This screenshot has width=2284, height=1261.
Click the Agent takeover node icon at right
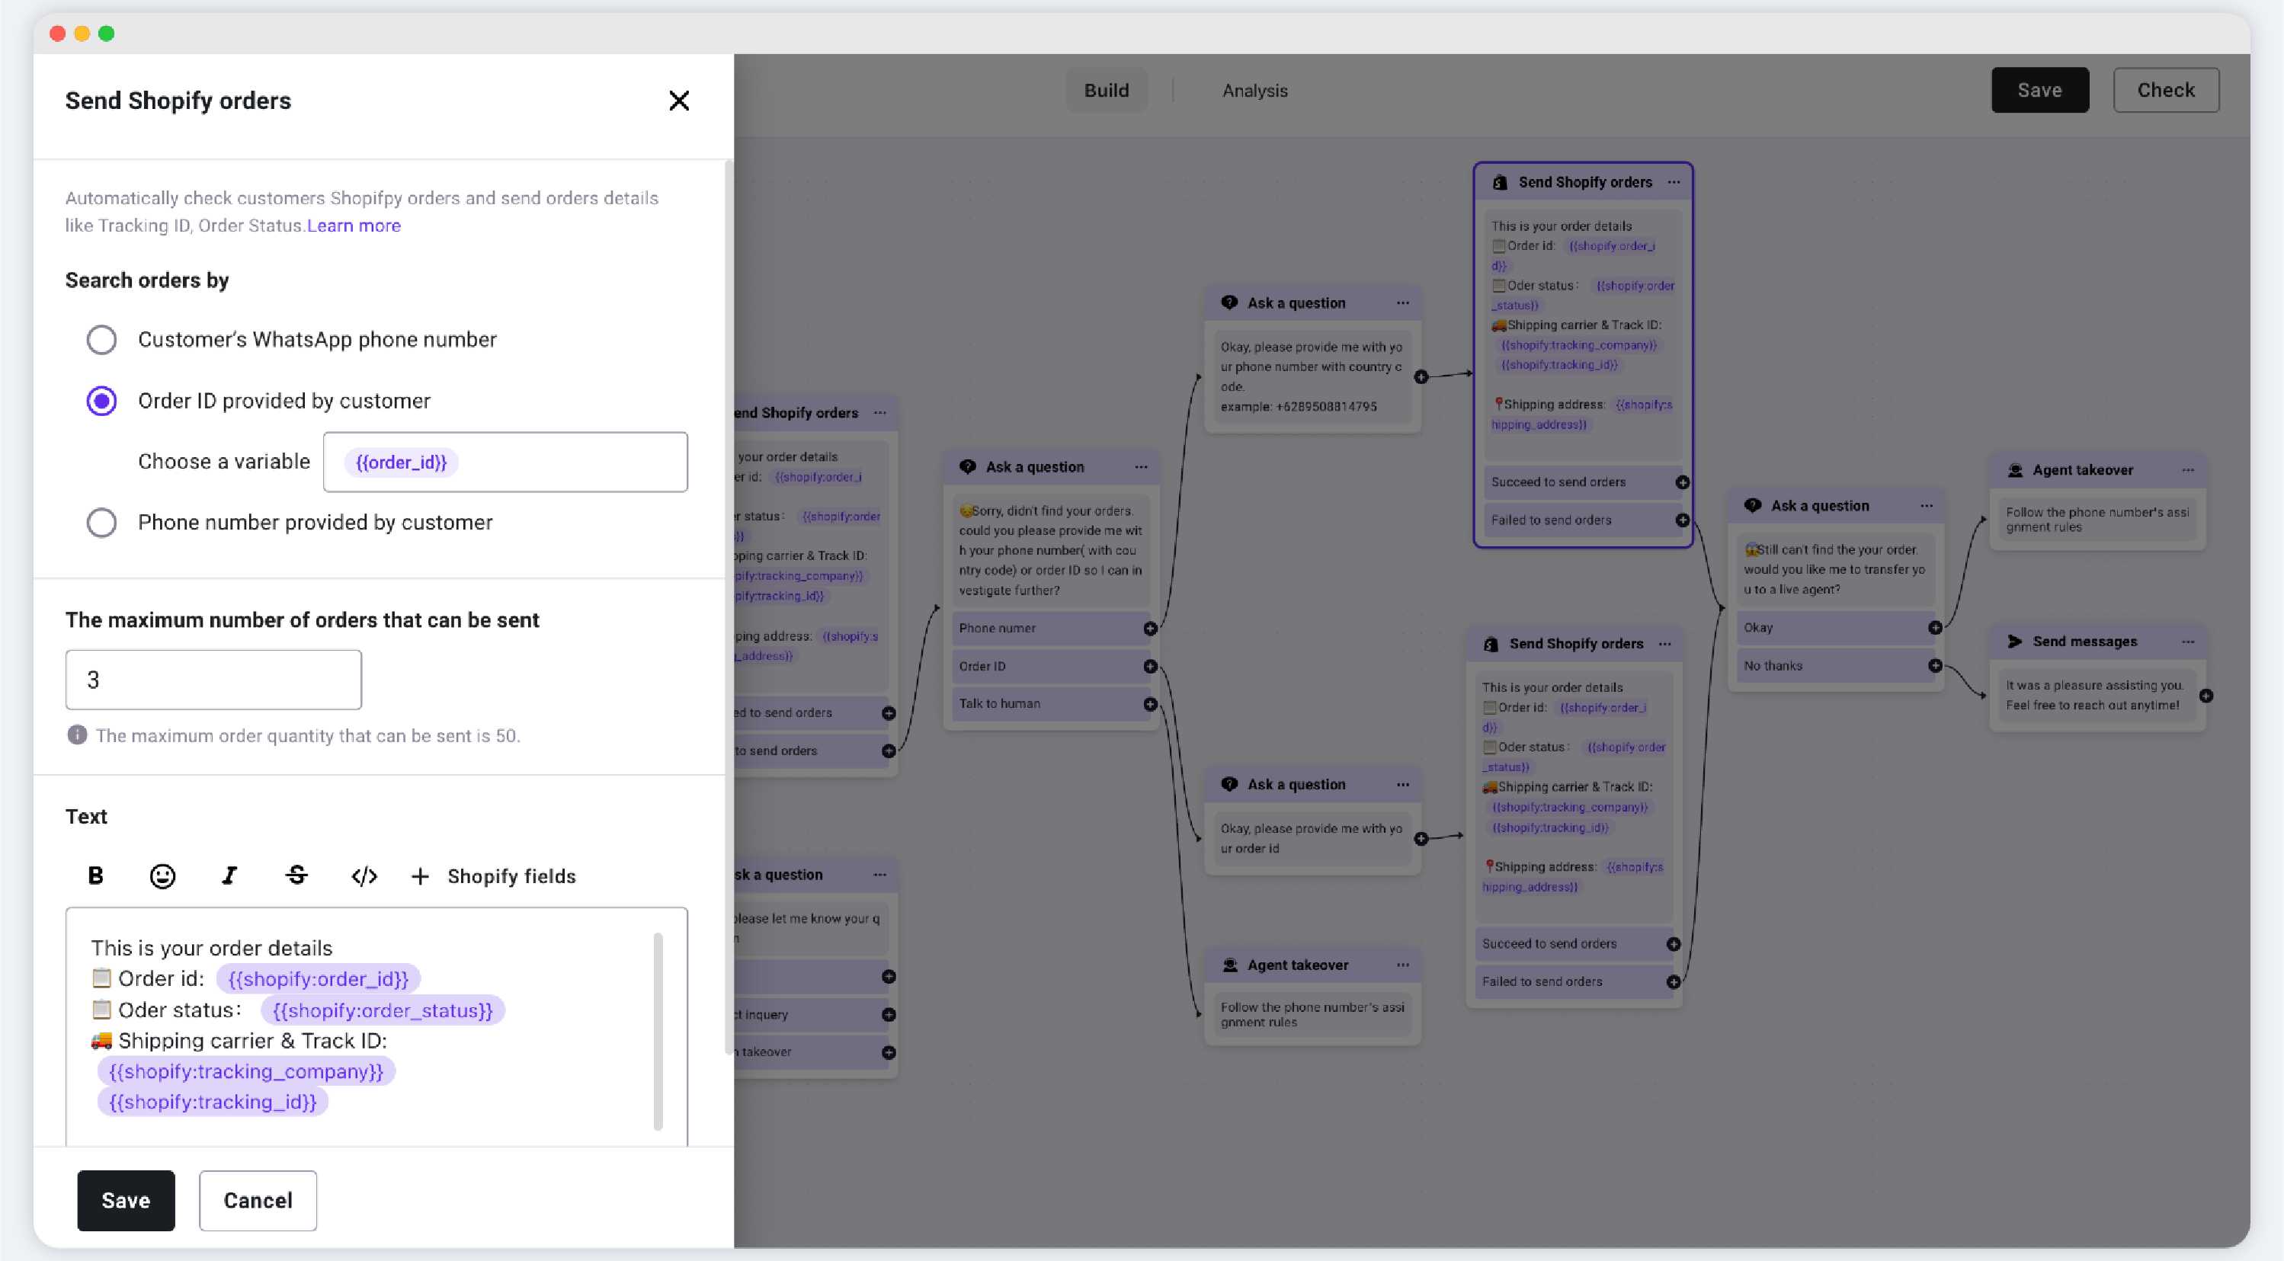(x=2014, y=471)
